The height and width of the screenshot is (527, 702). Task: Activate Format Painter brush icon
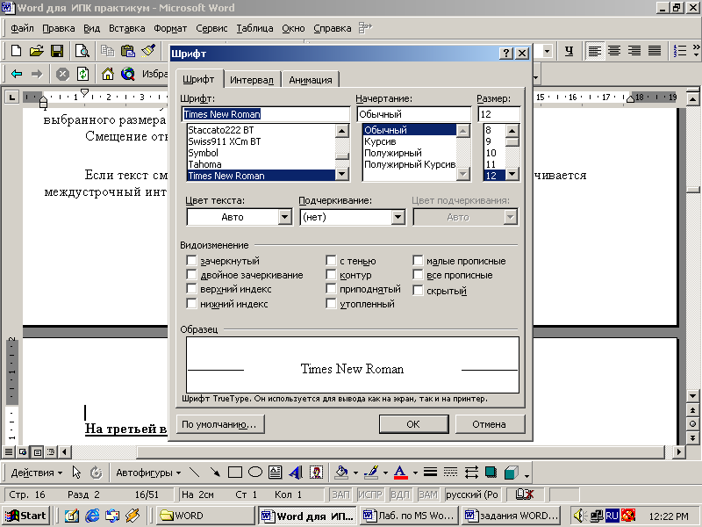148,51
